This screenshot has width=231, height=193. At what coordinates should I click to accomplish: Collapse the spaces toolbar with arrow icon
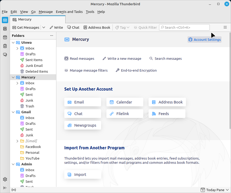[5, 188]
